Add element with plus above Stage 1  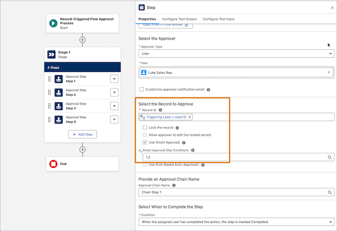point(82,40)
